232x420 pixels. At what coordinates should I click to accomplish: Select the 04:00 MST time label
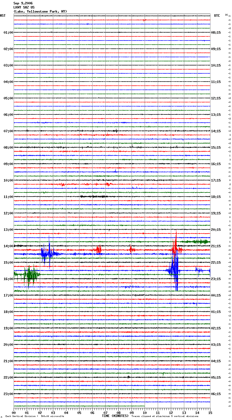click(x=8, y=82)
